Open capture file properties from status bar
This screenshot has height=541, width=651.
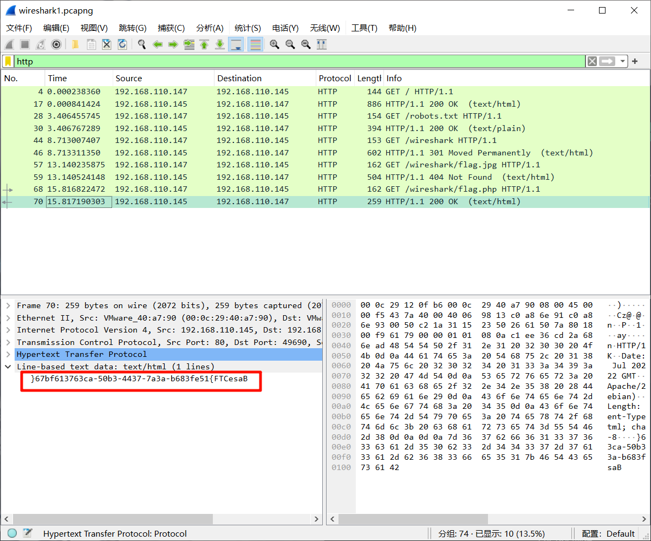pyautogui.click(x=27, y=533)
